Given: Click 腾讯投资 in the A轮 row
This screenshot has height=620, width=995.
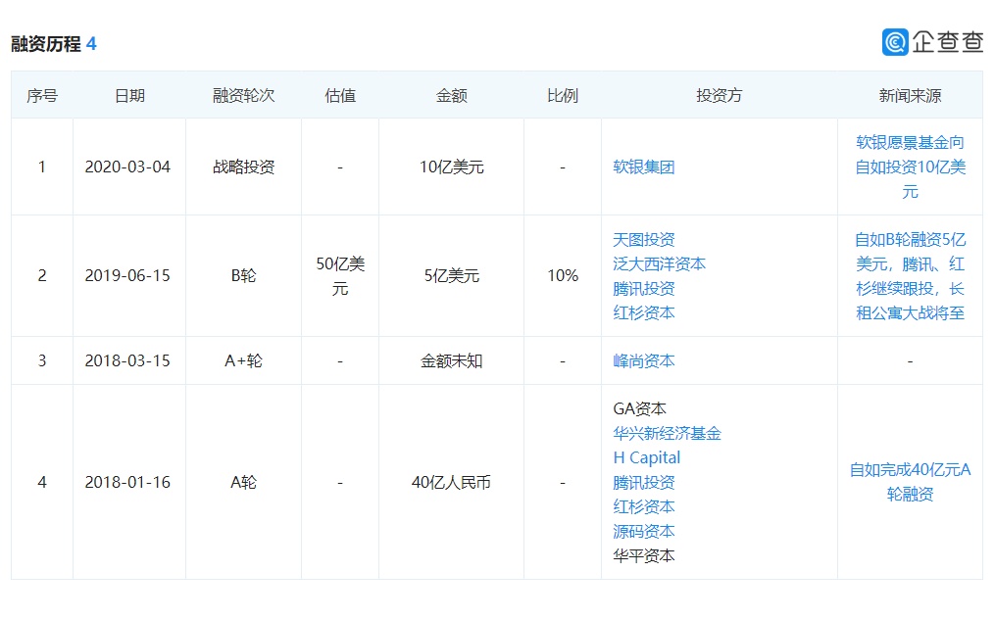Looking at the screenshot, I should tap(643, 483).
